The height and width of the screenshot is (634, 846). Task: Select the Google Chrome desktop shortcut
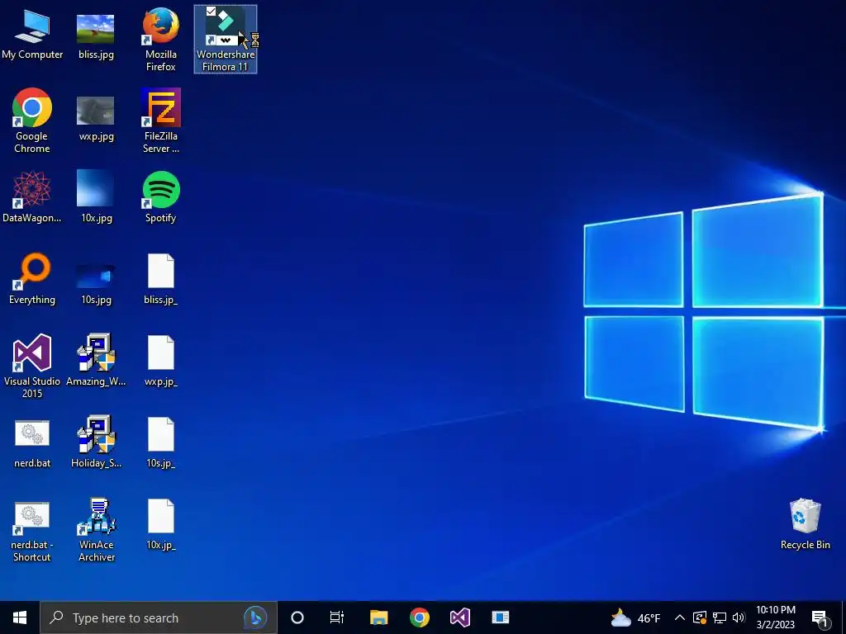tap(32, 121)
